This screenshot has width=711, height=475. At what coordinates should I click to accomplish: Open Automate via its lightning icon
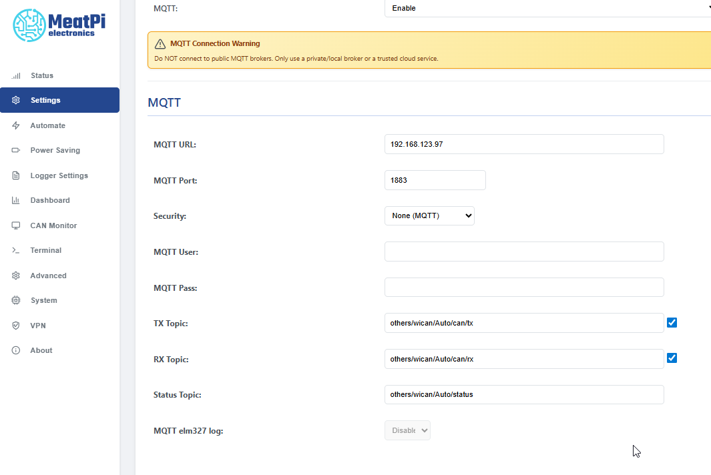[16, 125]
